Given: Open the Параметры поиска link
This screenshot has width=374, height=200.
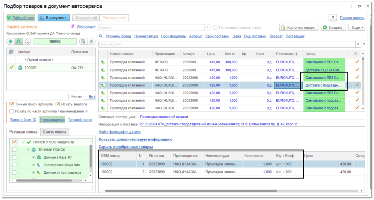Looking at the screenshot, I should 22,27.
